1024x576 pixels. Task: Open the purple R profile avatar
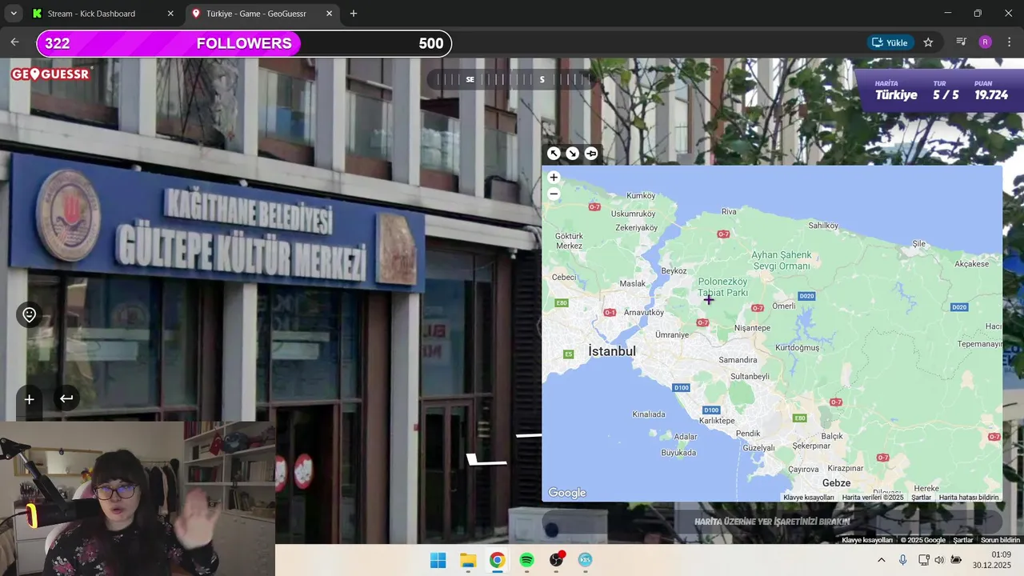[x=985, y=42]
